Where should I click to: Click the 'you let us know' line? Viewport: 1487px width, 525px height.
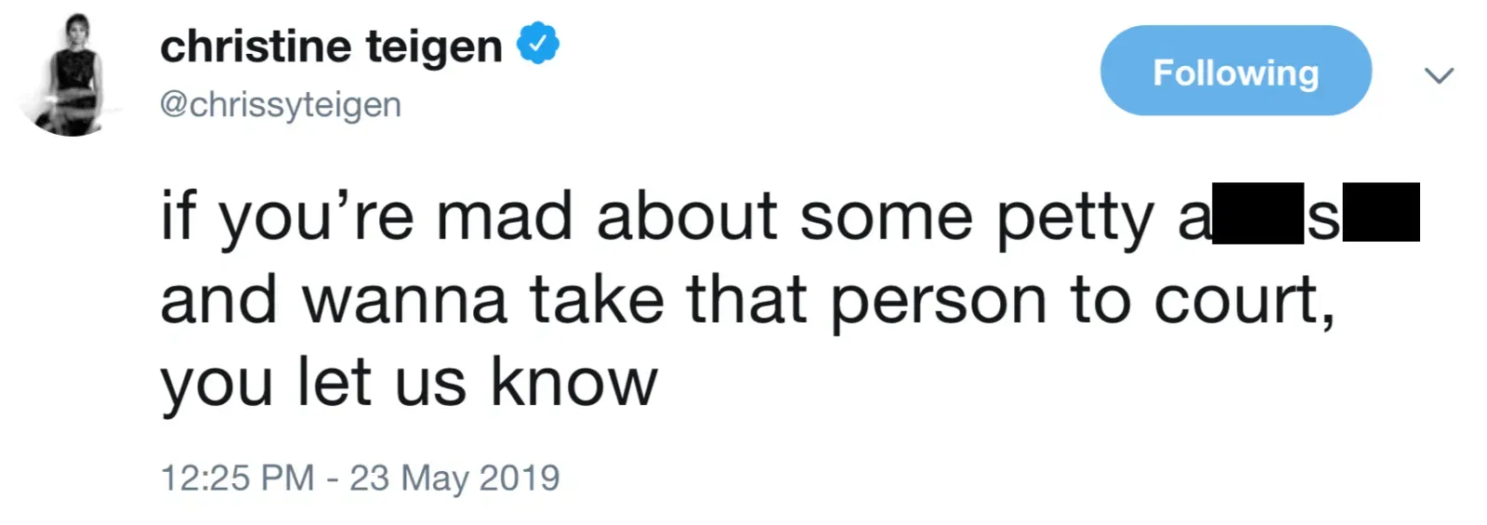[x=409, y=382]
